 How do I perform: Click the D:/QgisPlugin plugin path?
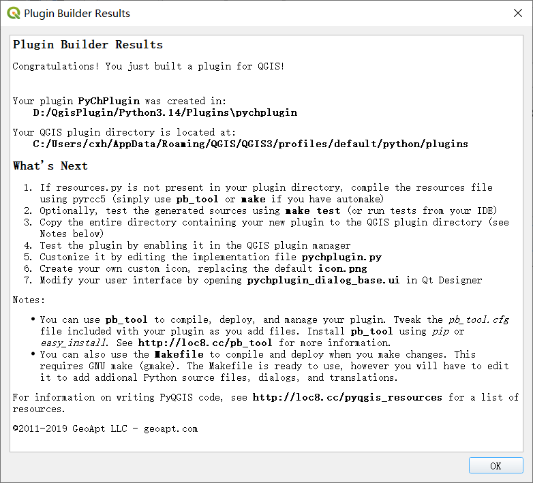click(165, 112)
